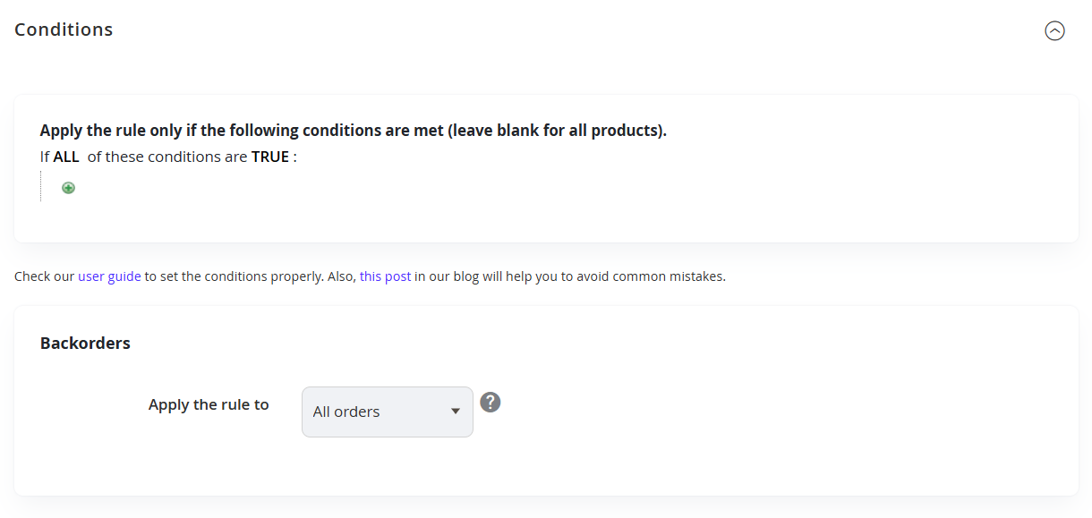The width and height of the screenshot is (1092, 518).
Task: Click 'to set the conditions properly' text
Action: (231, 276)
